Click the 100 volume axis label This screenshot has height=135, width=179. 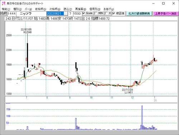pyautogui.click(x=8, y=116)
